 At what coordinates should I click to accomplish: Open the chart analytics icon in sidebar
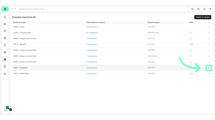pyautogui.click(x=5, y=73)
